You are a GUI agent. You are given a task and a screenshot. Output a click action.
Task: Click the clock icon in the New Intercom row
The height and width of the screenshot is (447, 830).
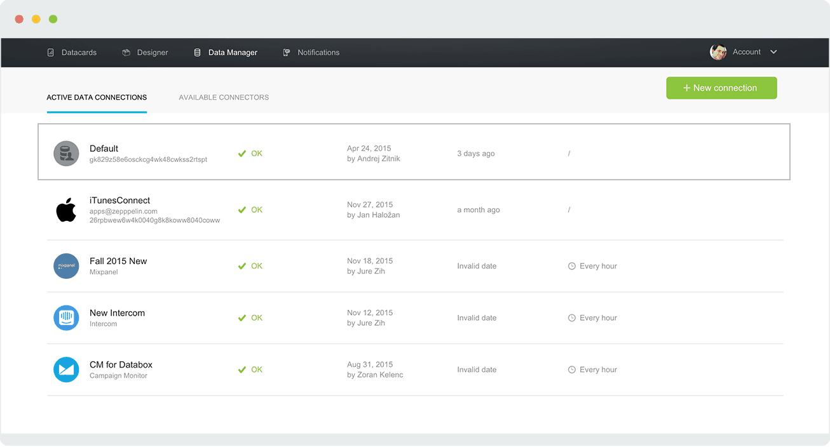[x=572, y=318]
